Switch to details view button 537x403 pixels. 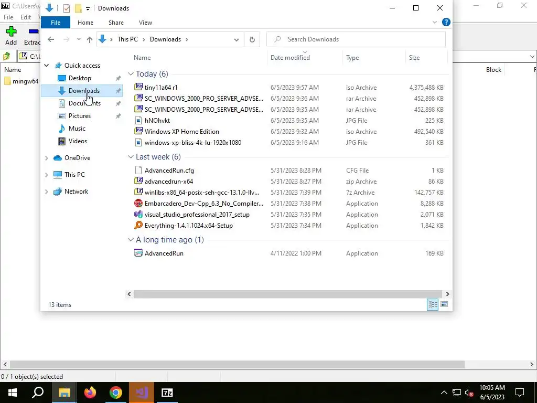coord(433,304)
